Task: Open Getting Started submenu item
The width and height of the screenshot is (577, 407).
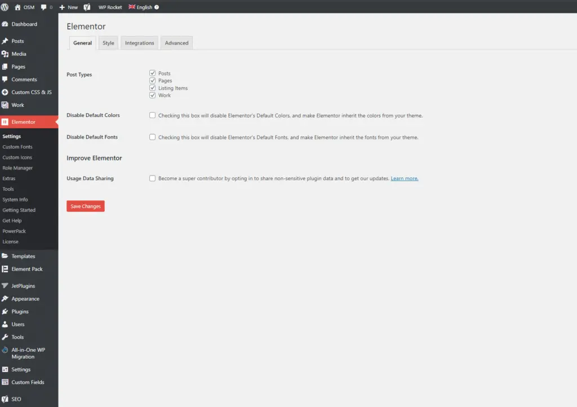Action: click(x=19, y=210)
